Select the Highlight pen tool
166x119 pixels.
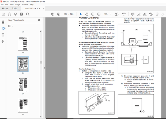tap(139, 14)
